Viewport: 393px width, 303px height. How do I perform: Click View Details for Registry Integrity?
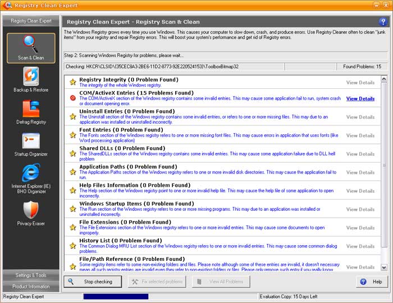pyautogui.click(x=360, y=83)
